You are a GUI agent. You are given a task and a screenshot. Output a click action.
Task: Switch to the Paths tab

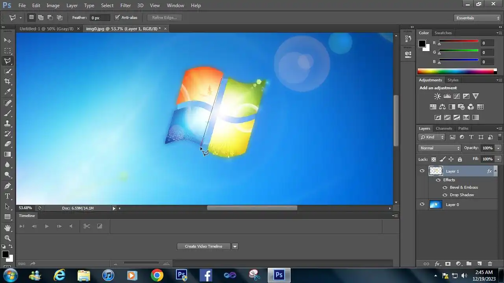pyautogui.click(x=463, y=129)
